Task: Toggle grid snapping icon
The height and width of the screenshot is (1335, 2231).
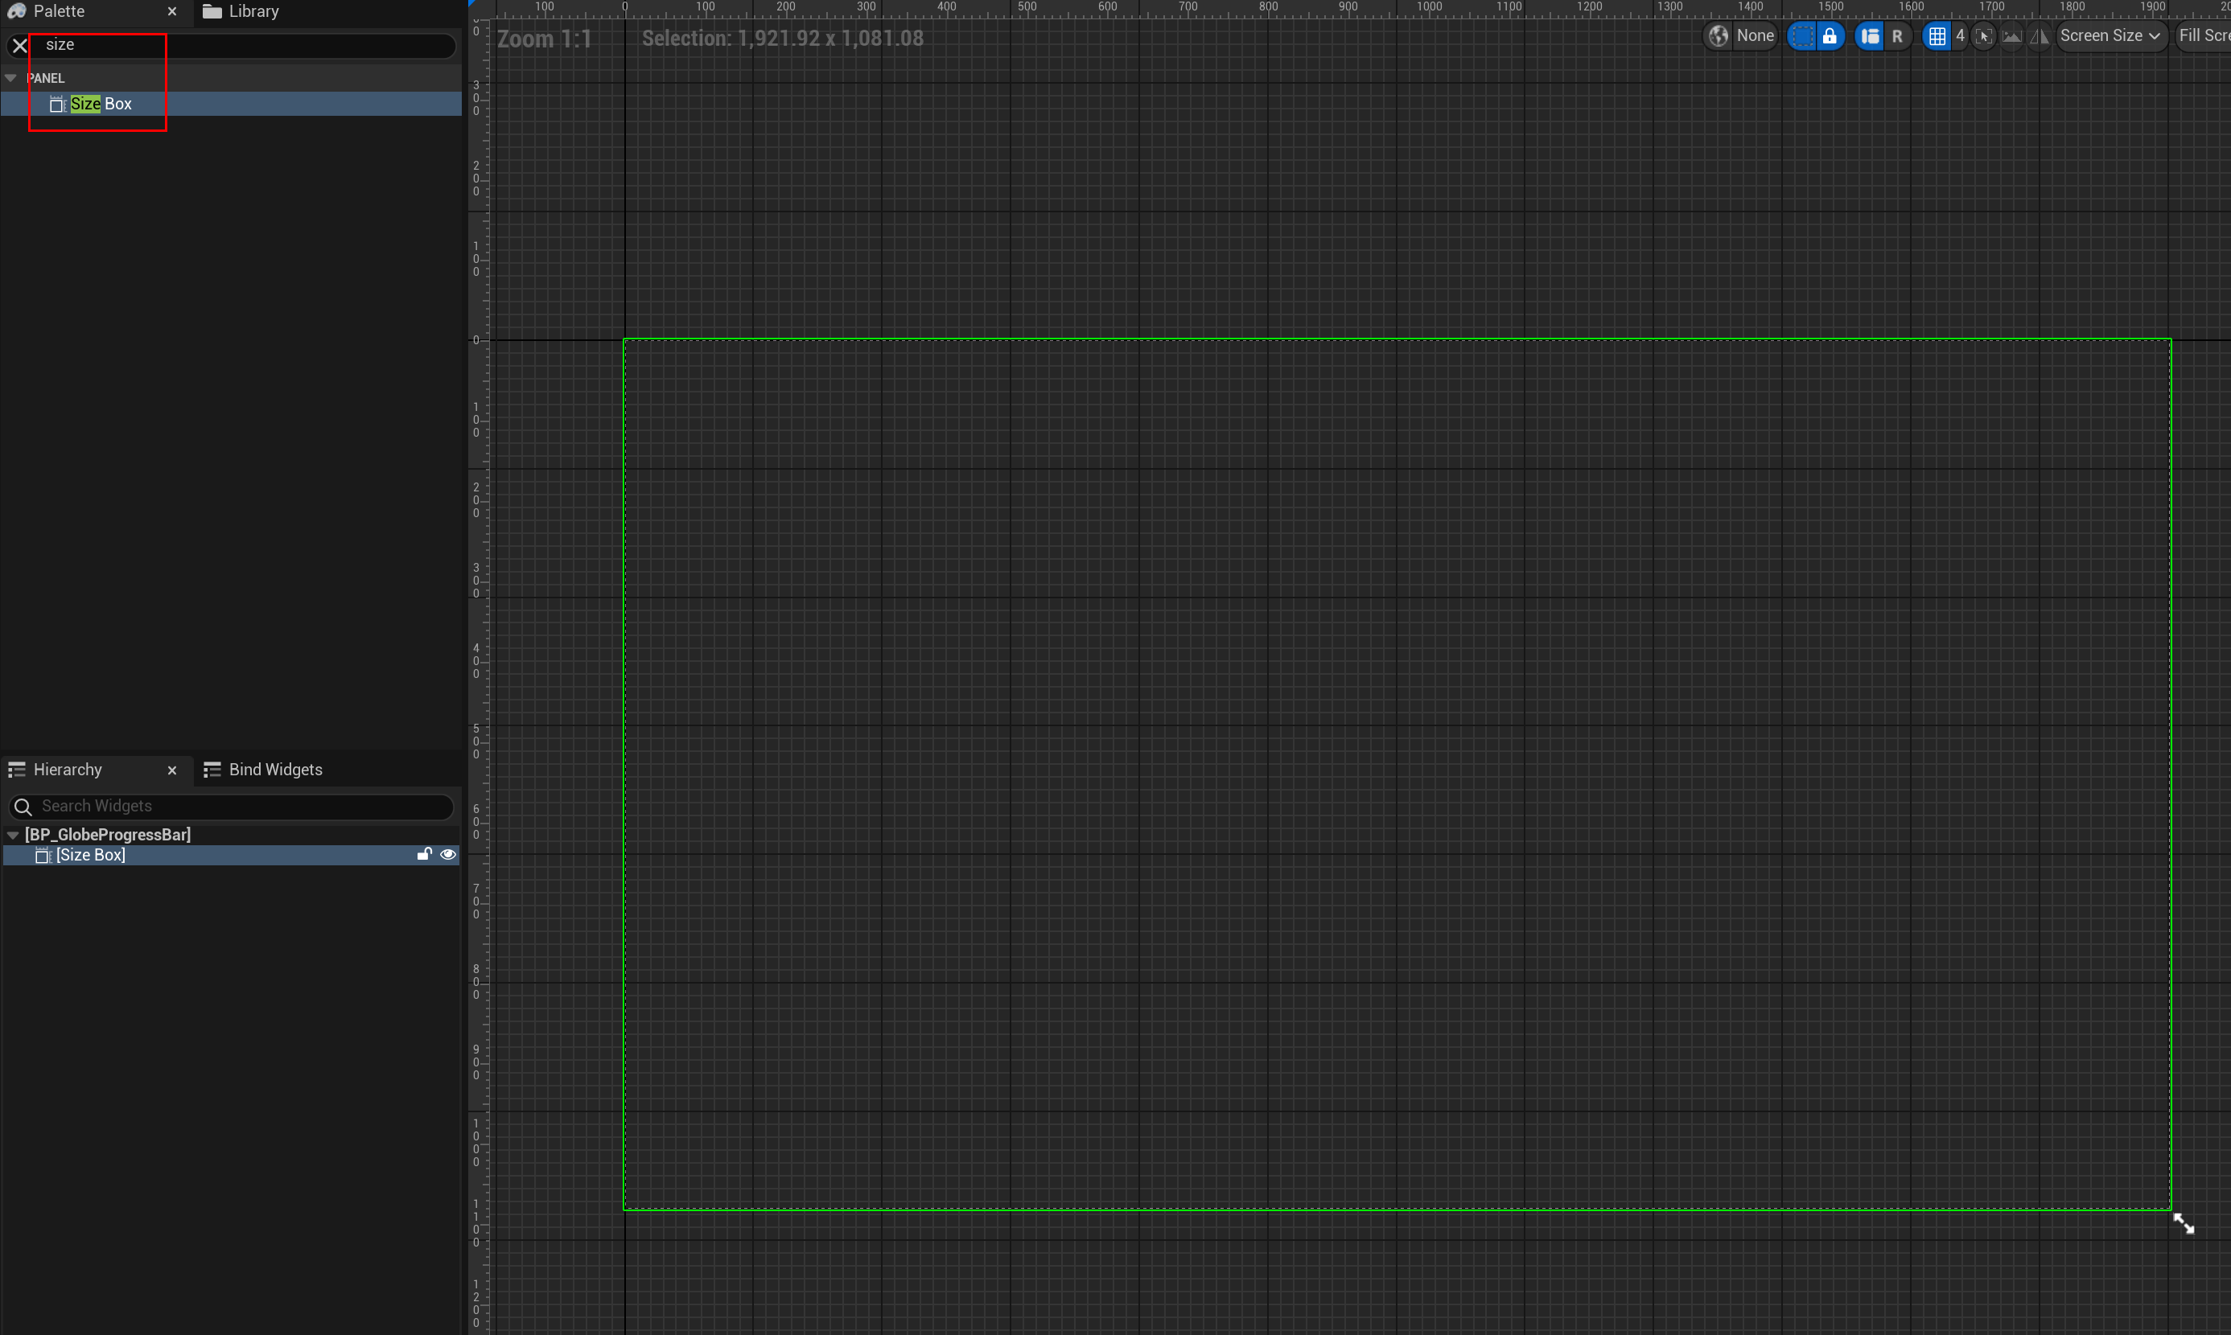Action: pyautogui.click(x=1937, y=36)
